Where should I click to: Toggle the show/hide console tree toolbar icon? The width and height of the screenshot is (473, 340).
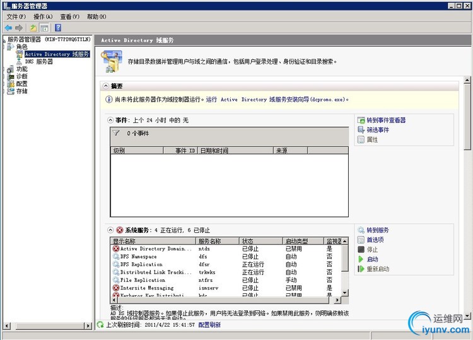click(x=44, y=28)
